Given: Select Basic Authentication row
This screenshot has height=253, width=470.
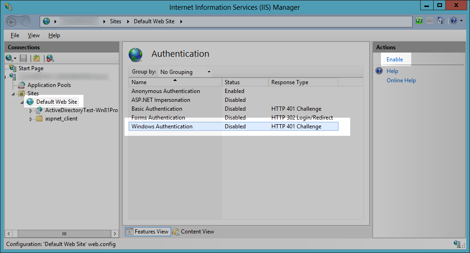Looking at the screenshot, I should 234,108.
